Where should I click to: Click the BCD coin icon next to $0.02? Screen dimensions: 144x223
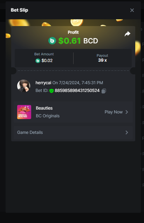38,61
